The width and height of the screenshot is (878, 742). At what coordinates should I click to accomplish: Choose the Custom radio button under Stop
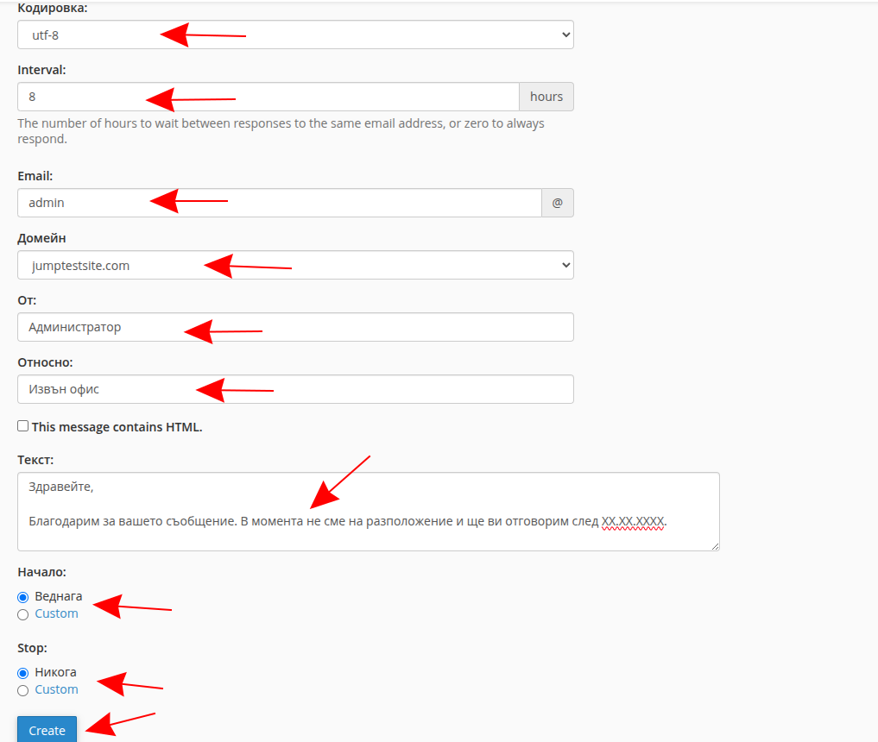[x=23, y=690]
